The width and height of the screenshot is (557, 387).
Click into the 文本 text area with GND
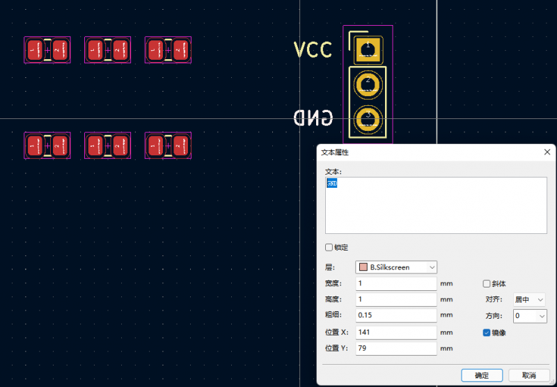[x=436, y=205]
